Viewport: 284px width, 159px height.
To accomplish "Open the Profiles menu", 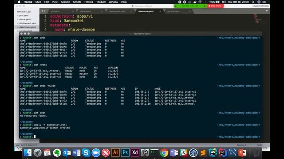I will click(89, 2).
